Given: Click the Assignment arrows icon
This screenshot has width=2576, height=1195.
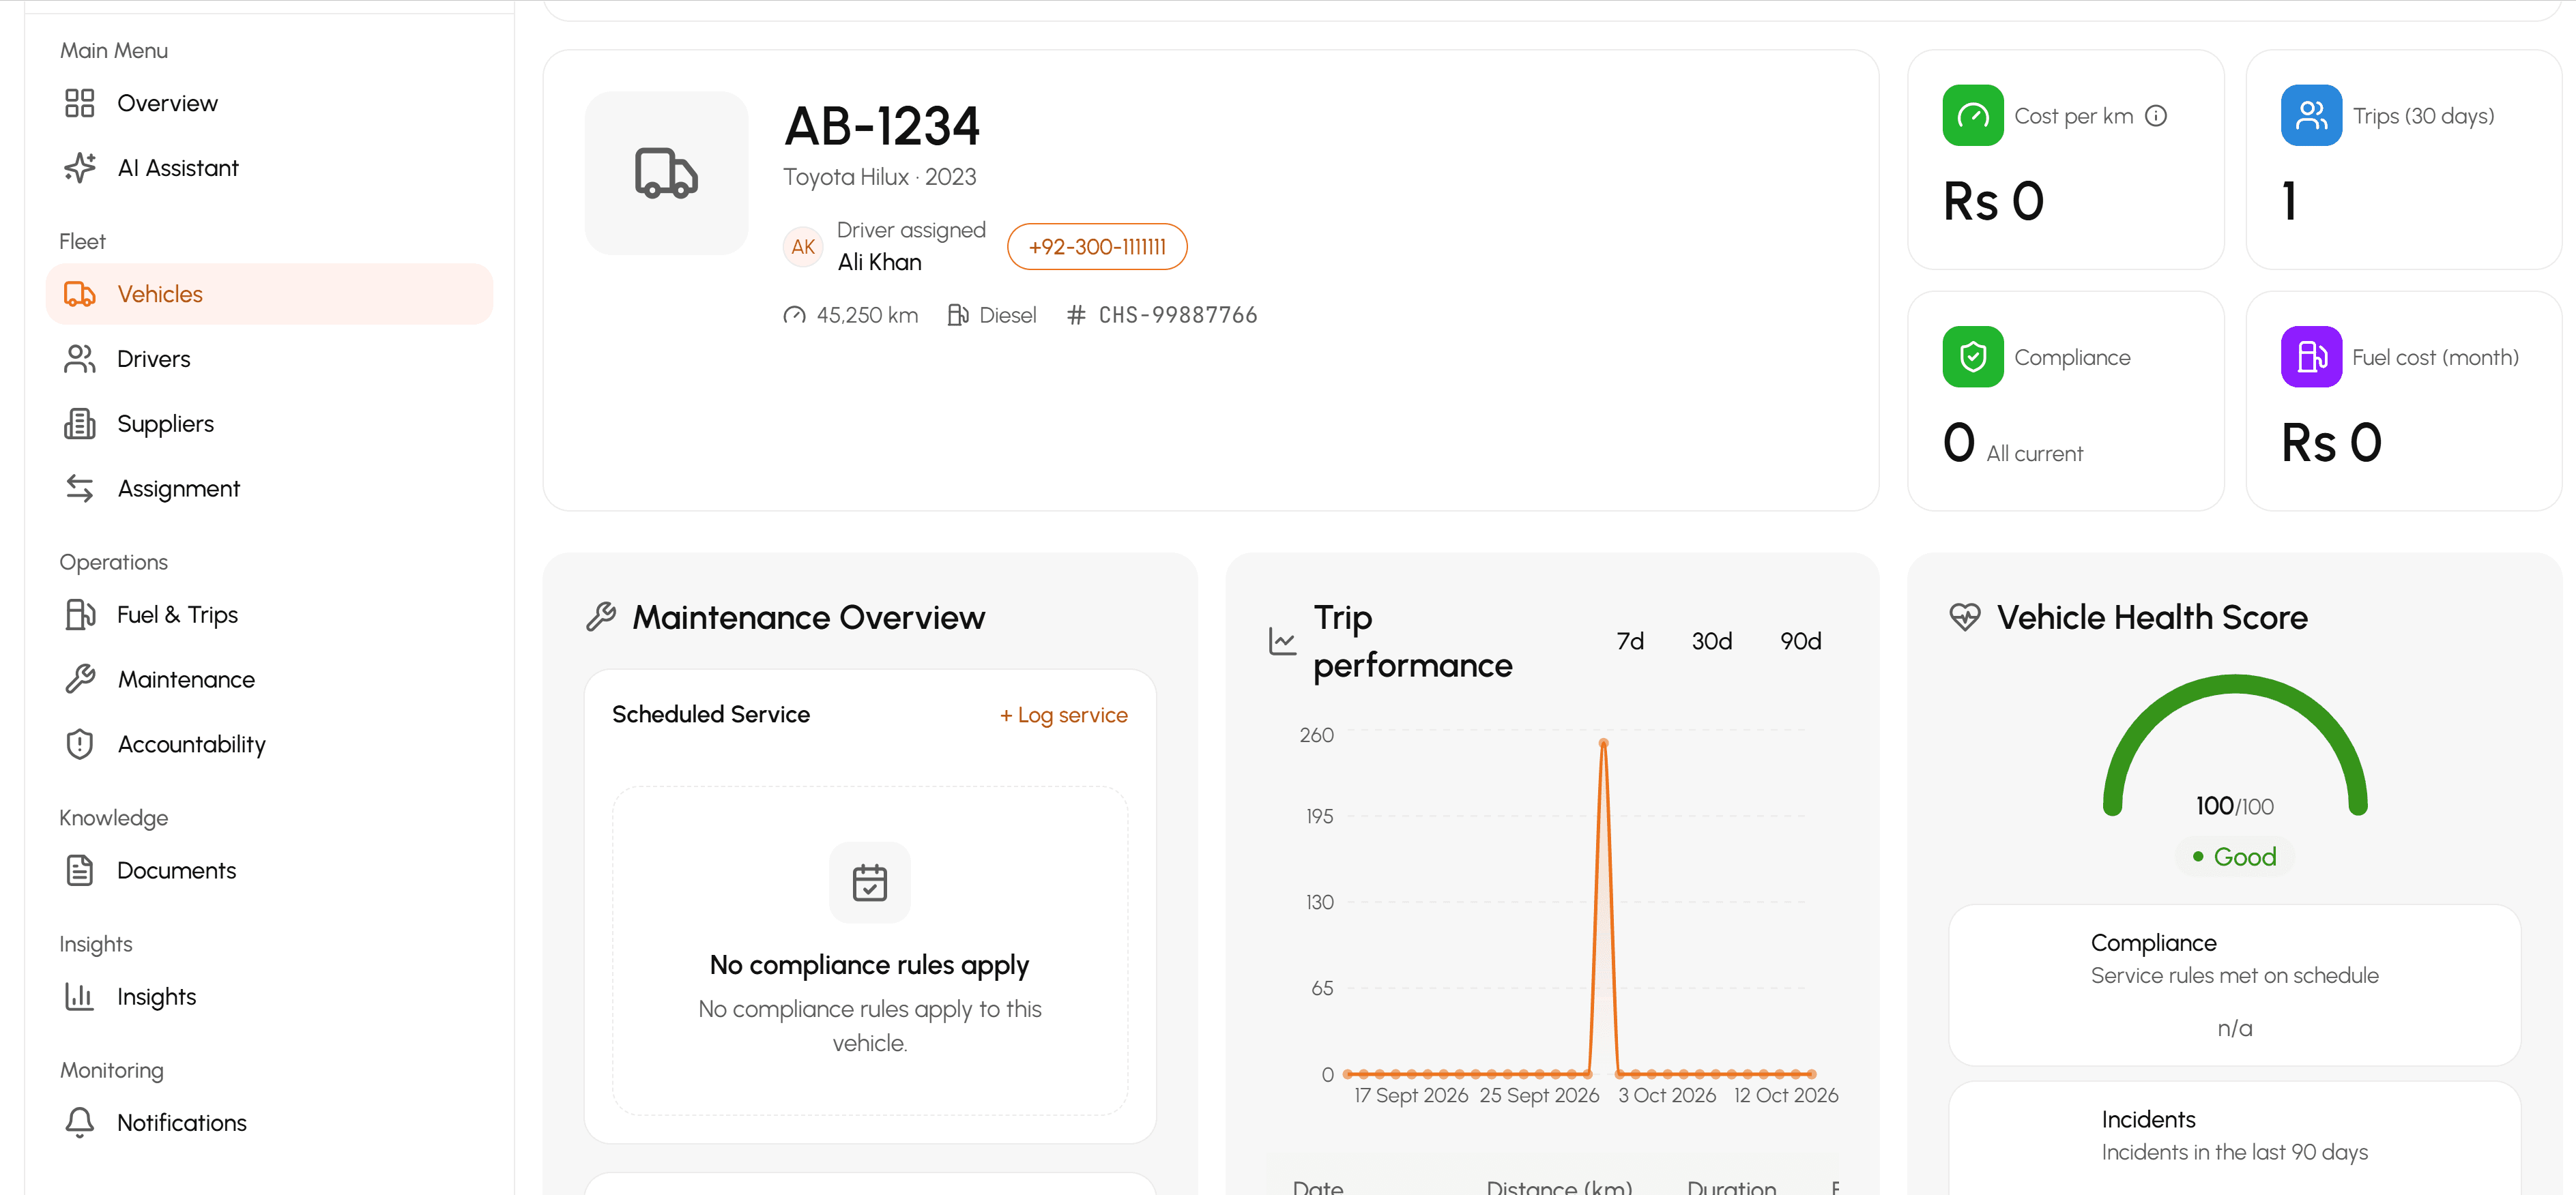Looking at the screenshot, I should 80,488.
